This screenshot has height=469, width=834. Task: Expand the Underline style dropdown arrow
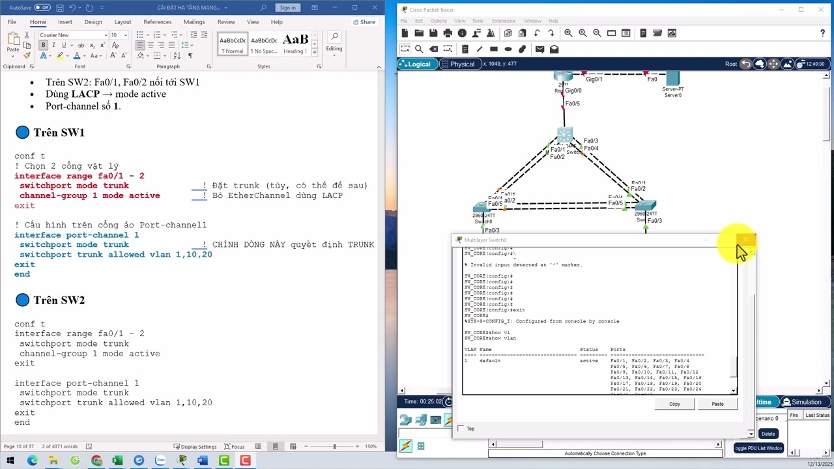(x=71, y=45)
